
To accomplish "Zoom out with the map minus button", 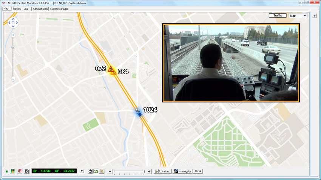I will (x=13, y=79).
